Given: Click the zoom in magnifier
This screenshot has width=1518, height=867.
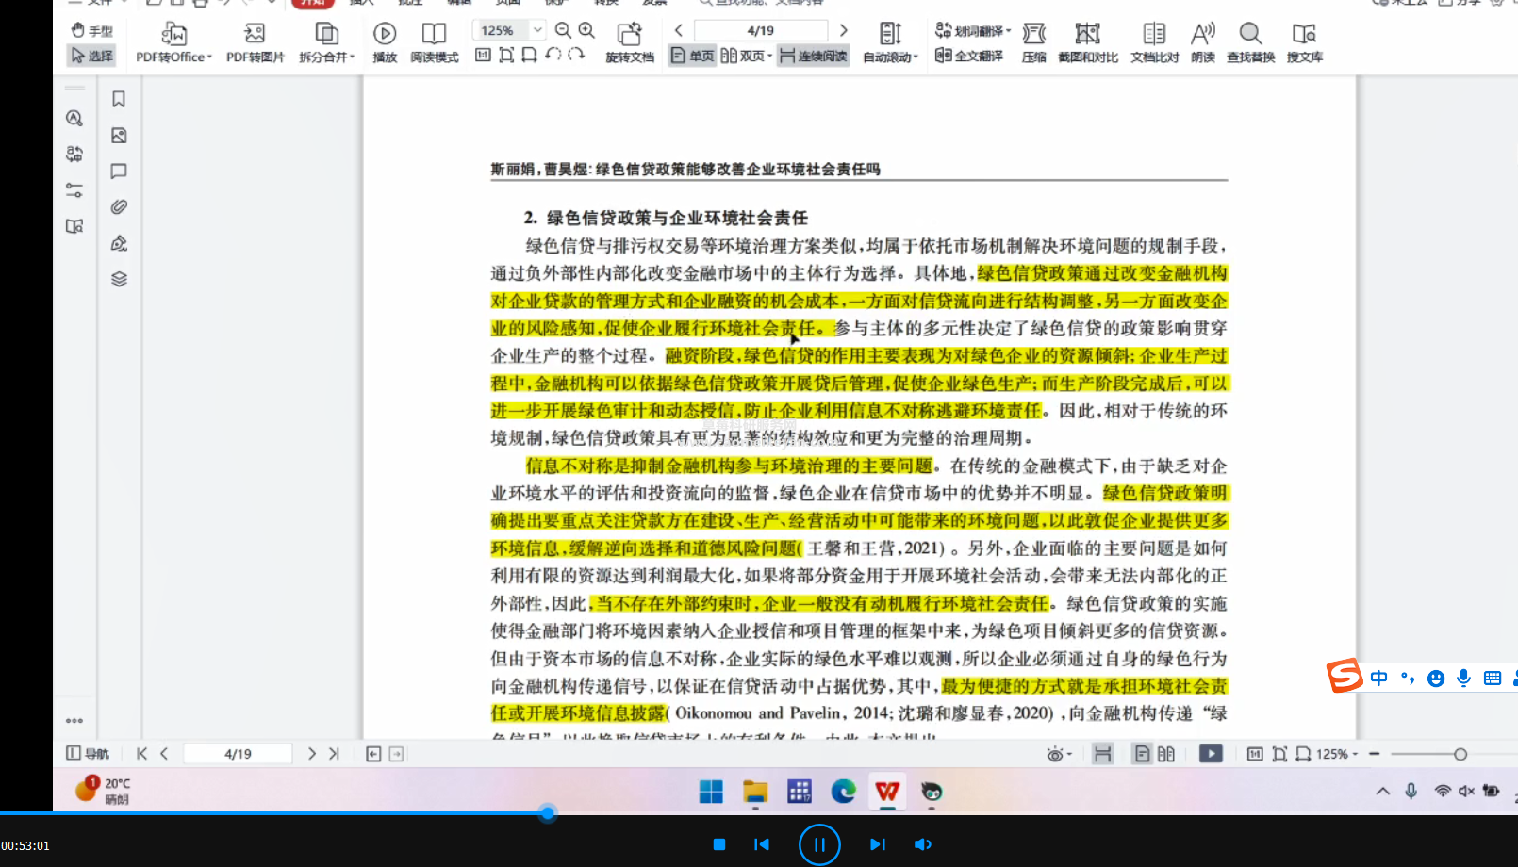Looking at the screenshot, I should 586,30.
